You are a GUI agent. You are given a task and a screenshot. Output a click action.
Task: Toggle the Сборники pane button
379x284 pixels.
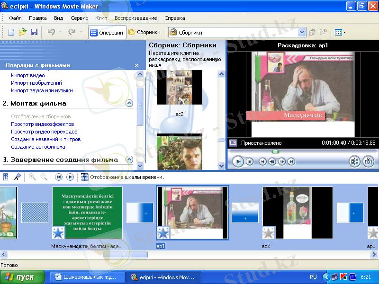[145, 33]
